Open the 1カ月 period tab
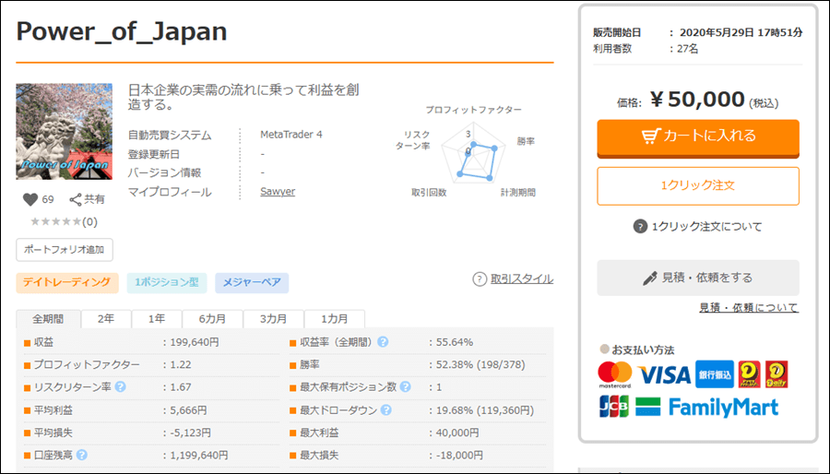 pyautogui.click(x=334, y=319)
